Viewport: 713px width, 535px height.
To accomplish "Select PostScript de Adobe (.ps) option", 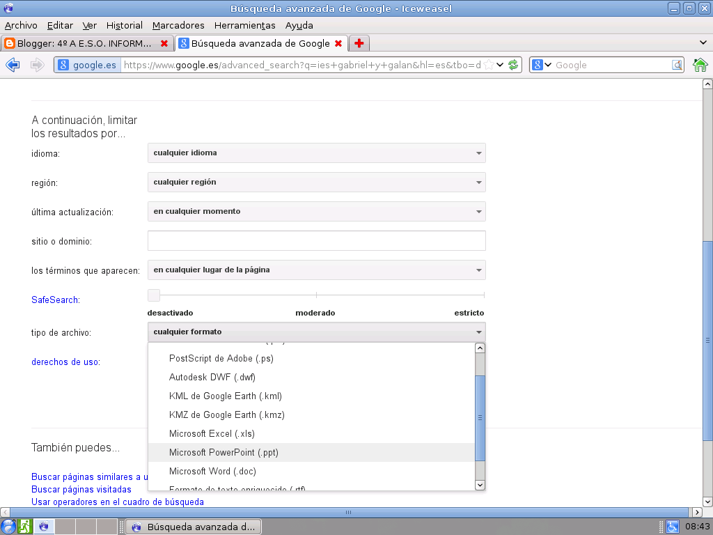I will (311, 359).
